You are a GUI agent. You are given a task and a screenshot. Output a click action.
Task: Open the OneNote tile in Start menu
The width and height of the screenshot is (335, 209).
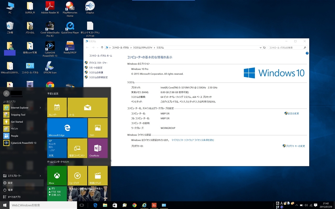click(97, 148)
